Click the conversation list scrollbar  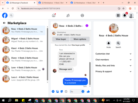(x=47, y=54)
